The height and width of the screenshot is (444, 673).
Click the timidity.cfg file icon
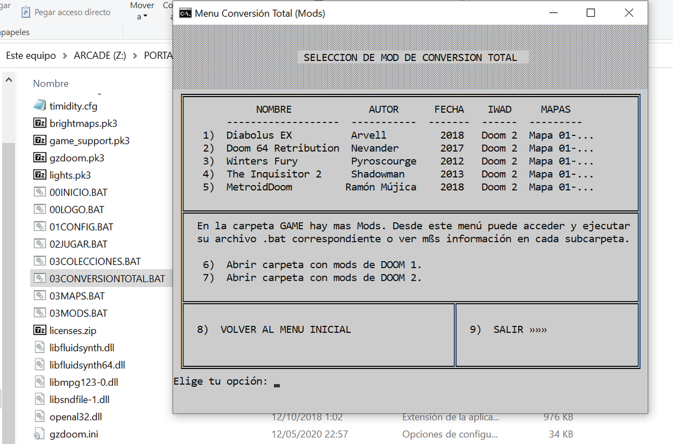pos(39,105)
